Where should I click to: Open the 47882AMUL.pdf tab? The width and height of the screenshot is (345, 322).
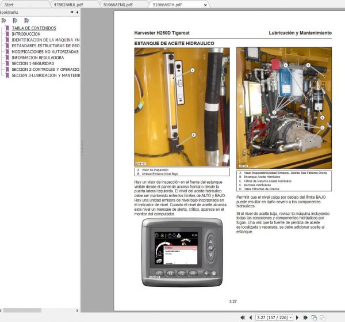pos(68,5)
